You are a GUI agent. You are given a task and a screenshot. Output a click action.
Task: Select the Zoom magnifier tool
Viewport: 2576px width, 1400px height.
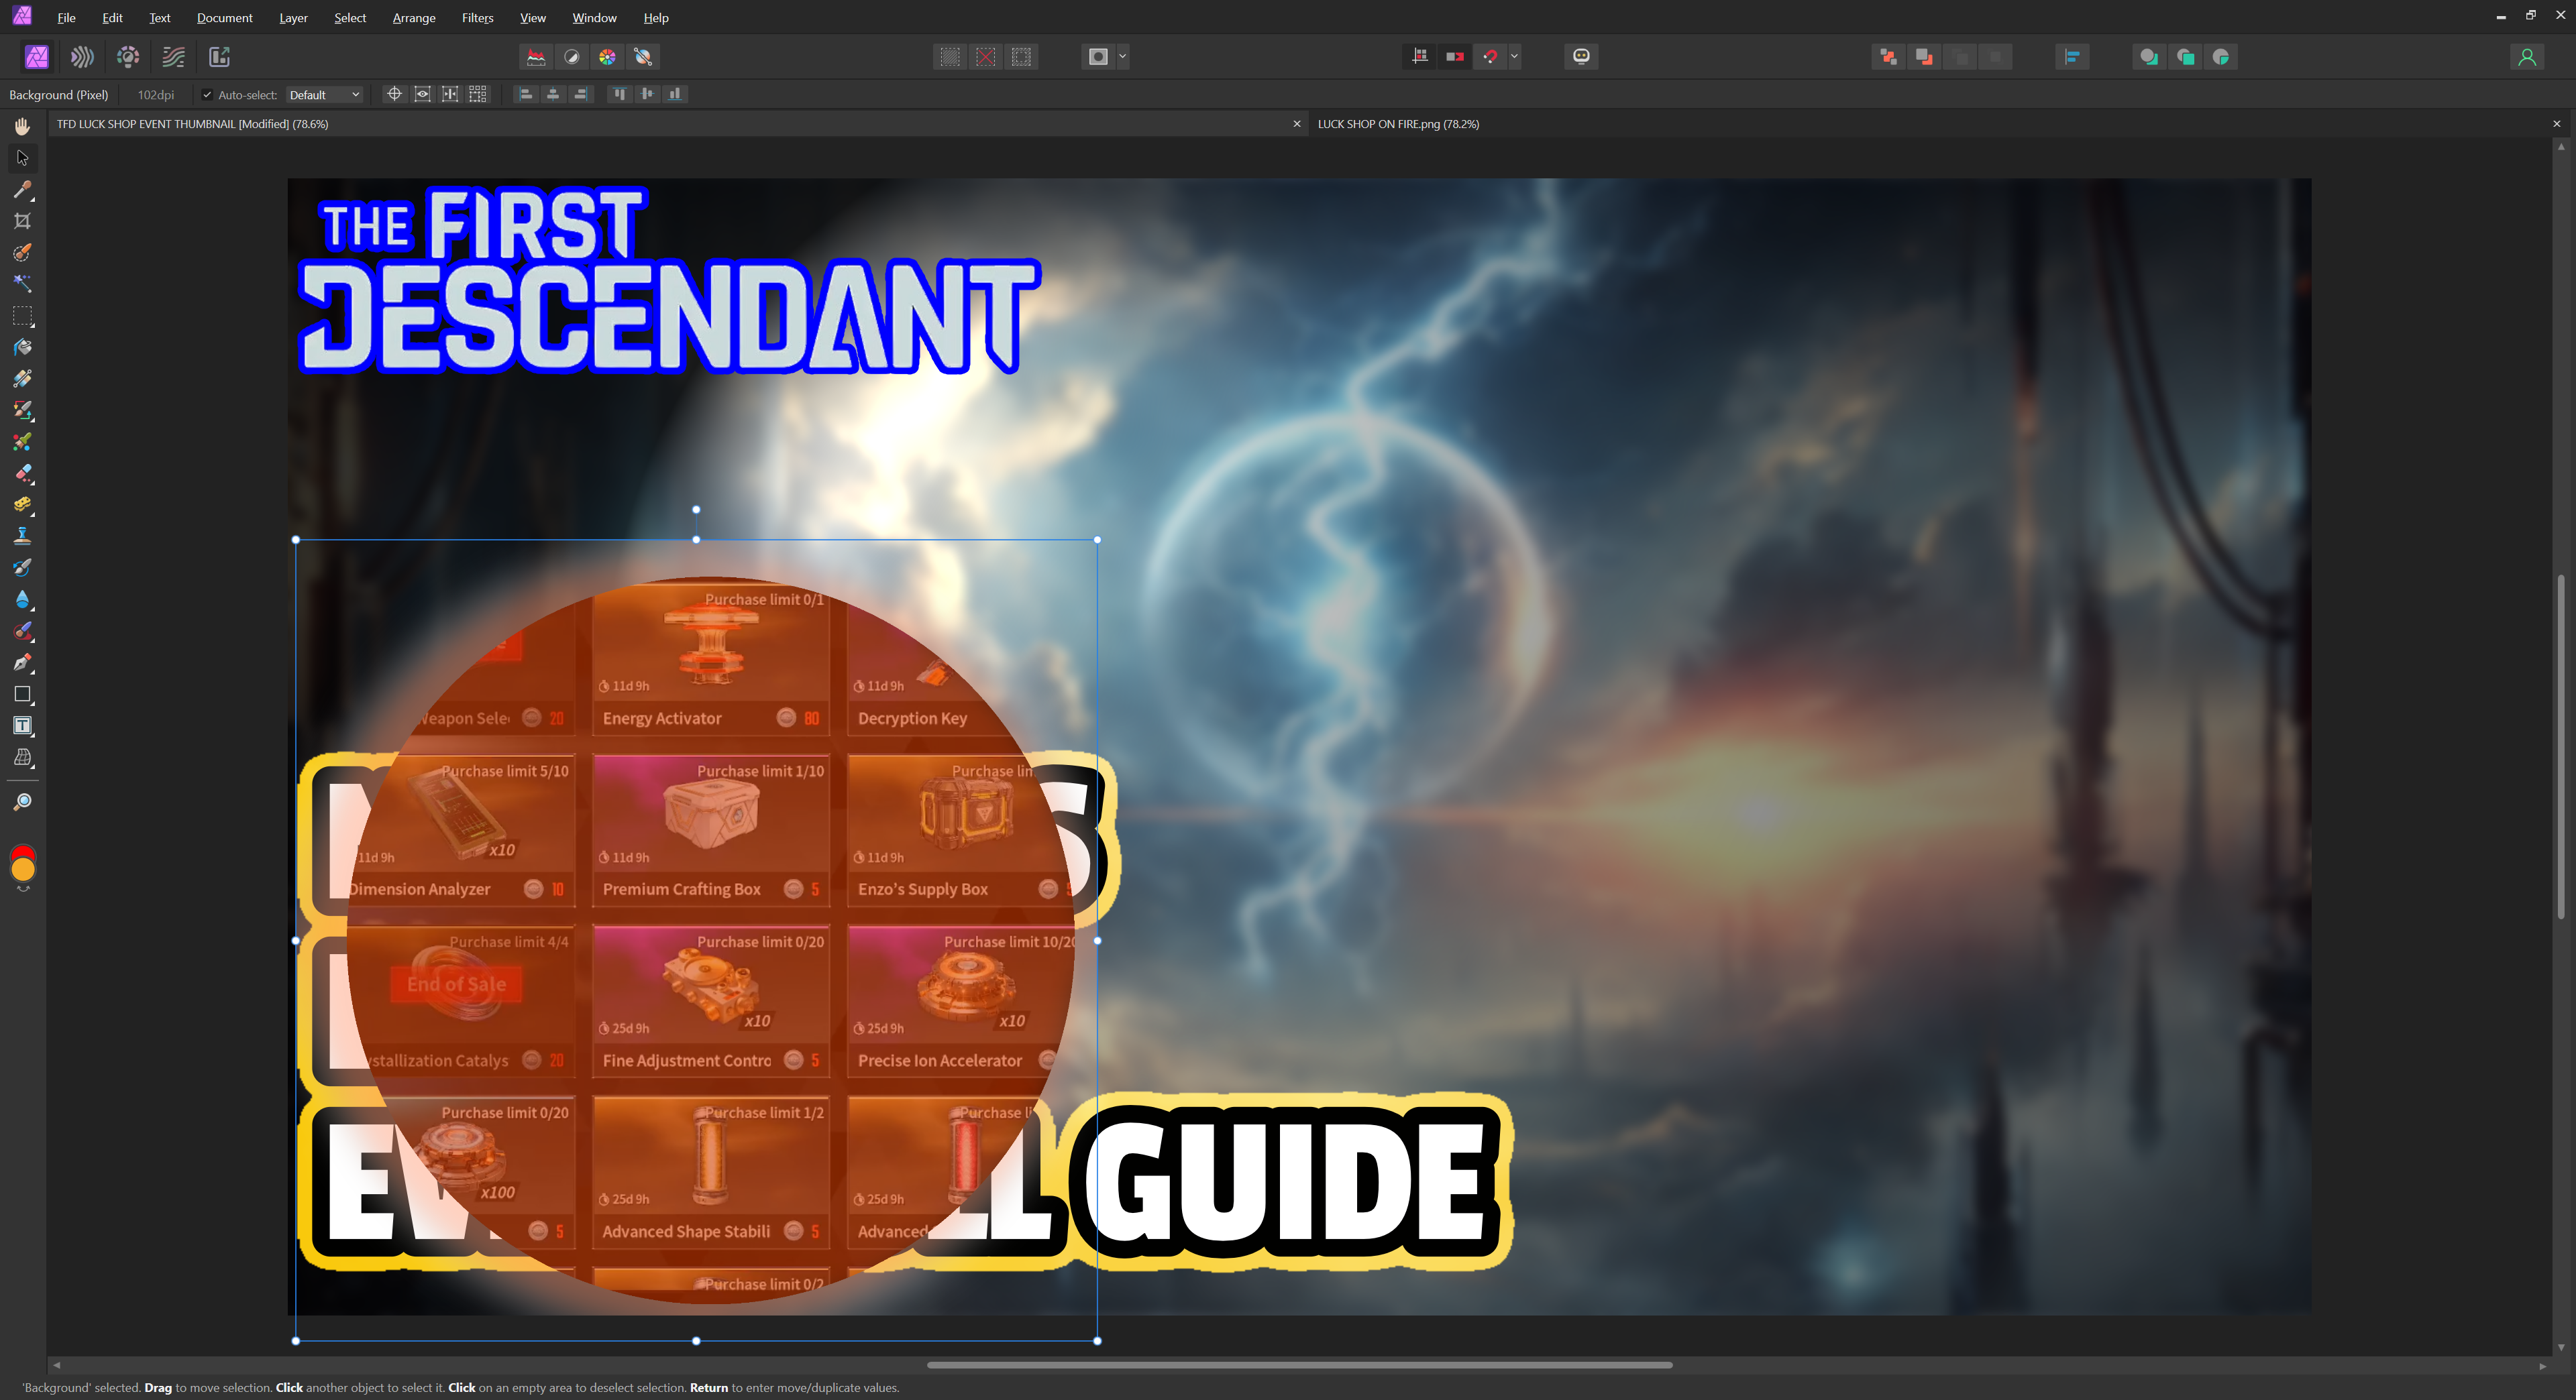(x=22, y=803)
